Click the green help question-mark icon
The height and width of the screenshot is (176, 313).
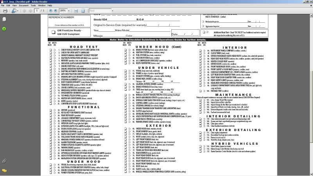4,29
